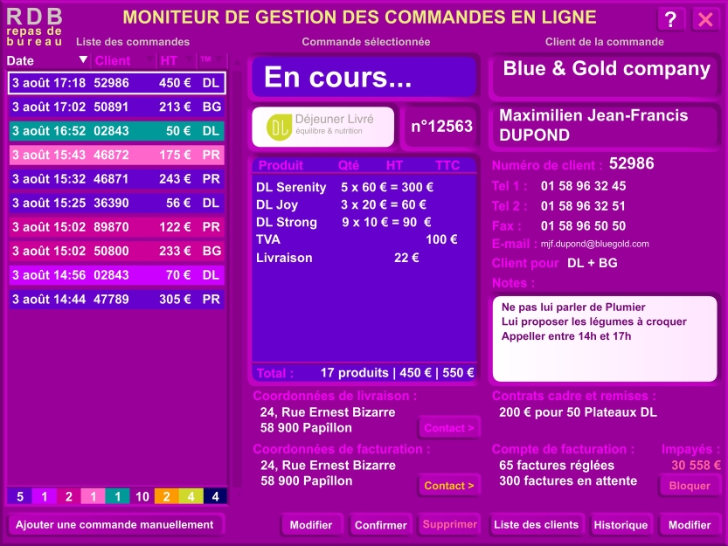Click the client notes text box
The width and height of the screenshot is (728, 546).
coord(605,339)
